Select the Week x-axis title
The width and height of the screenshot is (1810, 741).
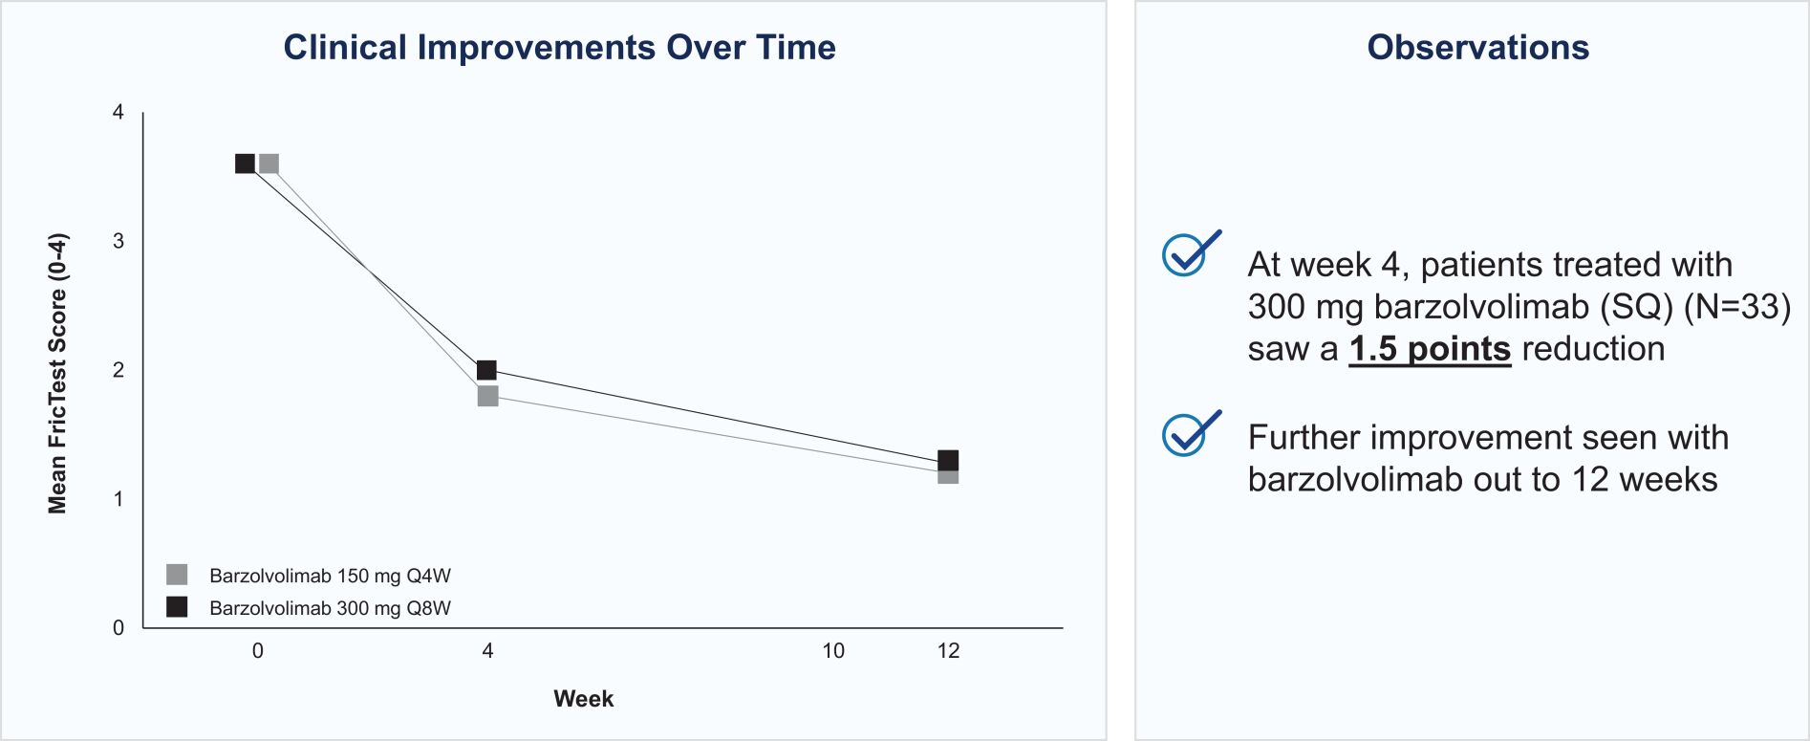583,699
